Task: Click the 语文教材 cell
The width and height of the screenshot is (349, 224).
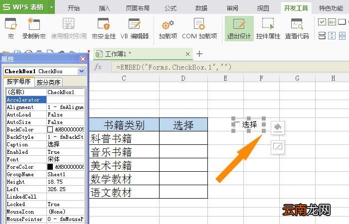Action: [x=124, y=192]
